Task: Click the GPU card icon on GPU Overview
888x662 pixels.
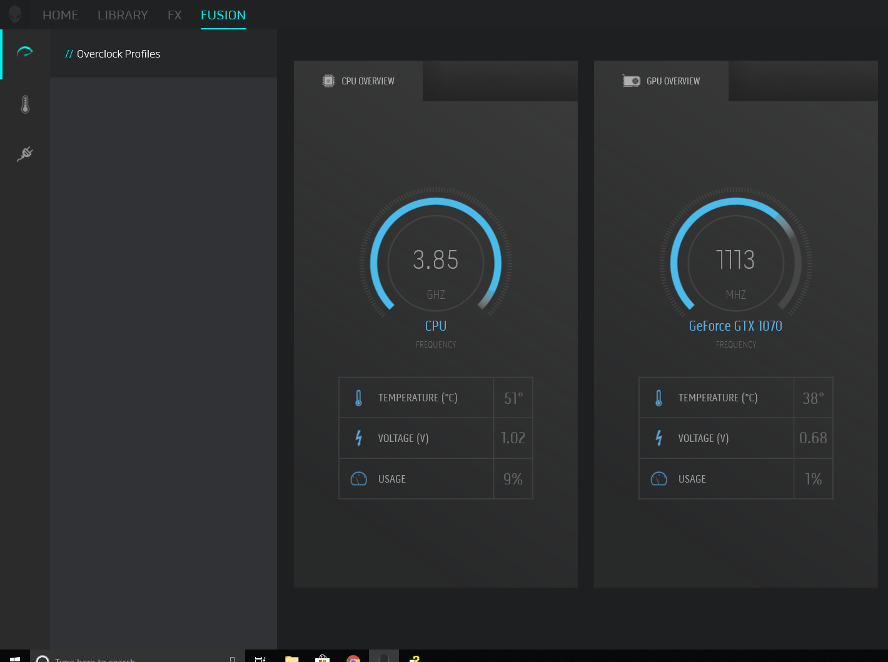Action: click(631, 81)
